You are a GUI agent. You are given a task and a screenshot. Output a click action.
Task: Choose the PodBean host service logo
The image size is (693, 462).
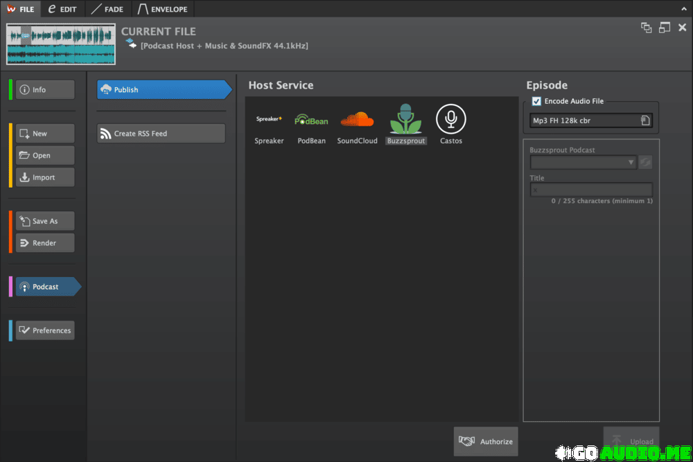pyautogui.click(x=312, y=120)
